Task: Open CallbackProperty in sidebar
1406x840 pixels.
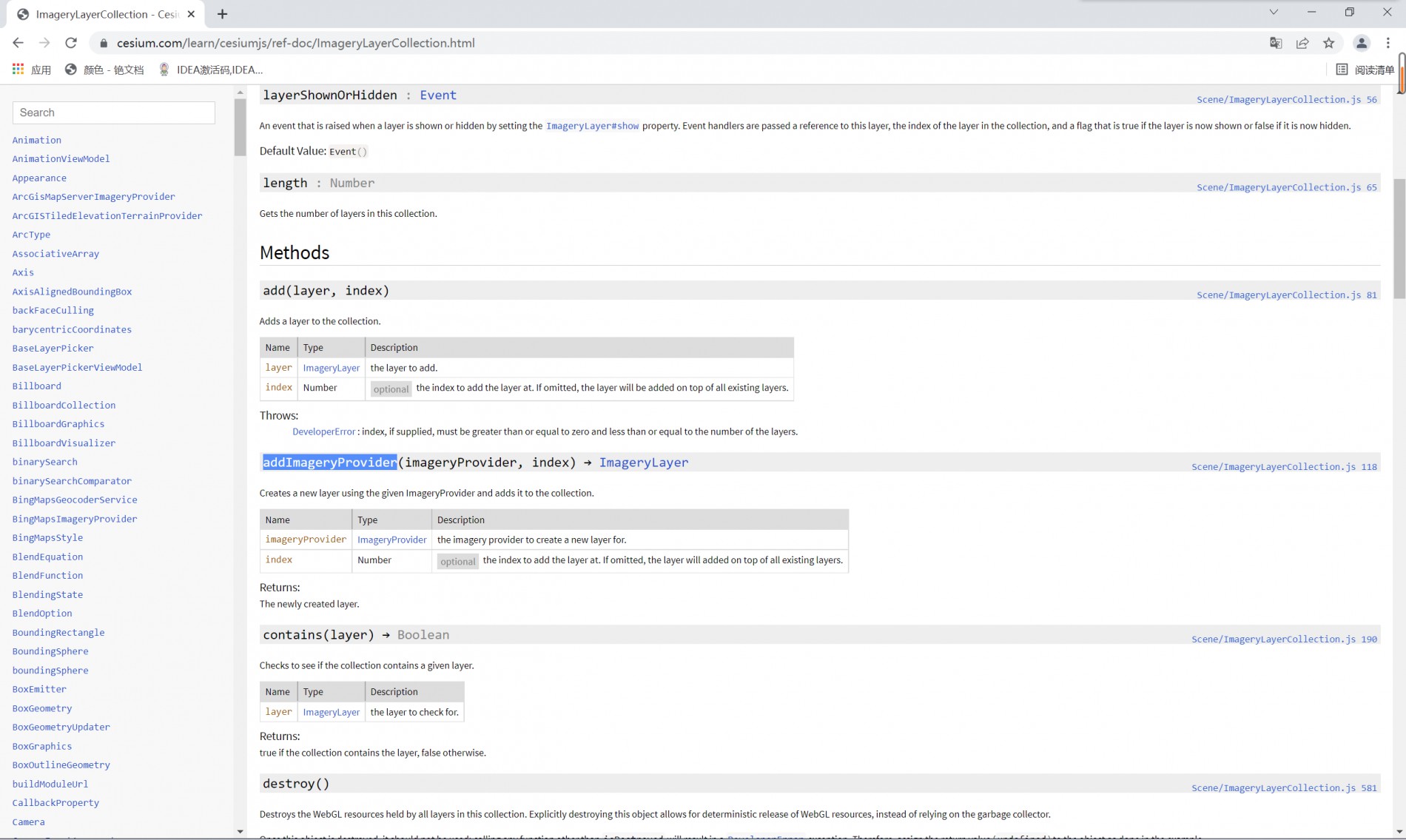Action: point(55,802)
